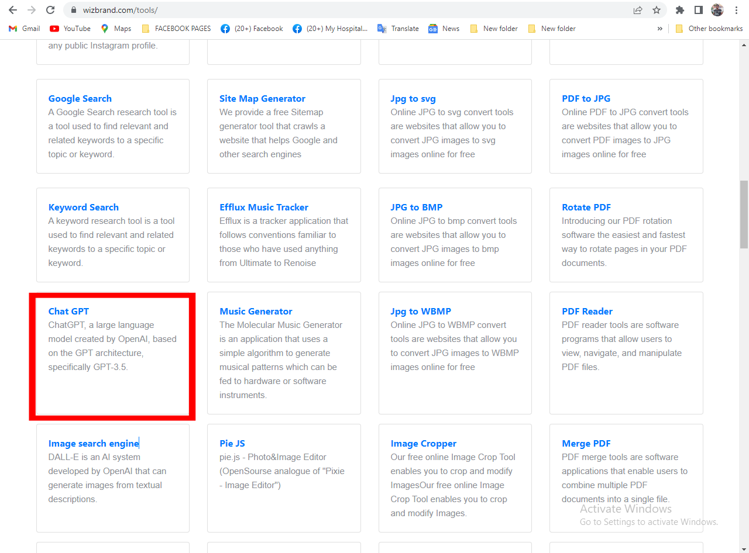Open the Music Generator tool

(x=256, y=311)
